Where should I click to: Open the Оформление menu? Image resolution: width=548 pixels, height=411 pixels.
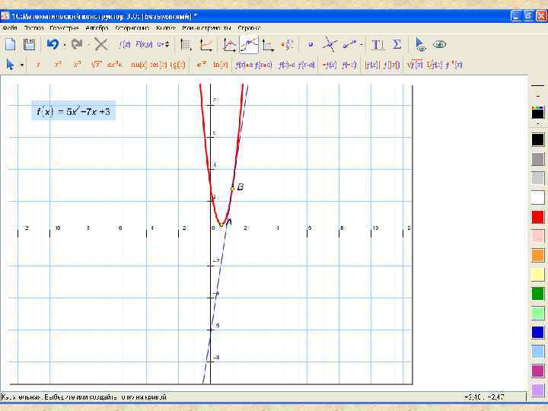click(x=132, y=27)
